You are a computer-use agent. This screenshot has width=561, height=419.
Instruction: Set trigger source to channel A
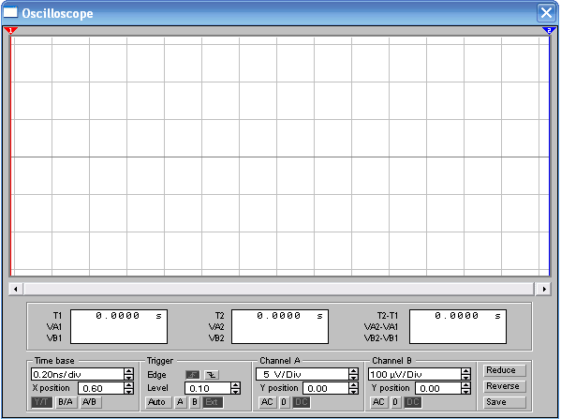pos(181,402)
